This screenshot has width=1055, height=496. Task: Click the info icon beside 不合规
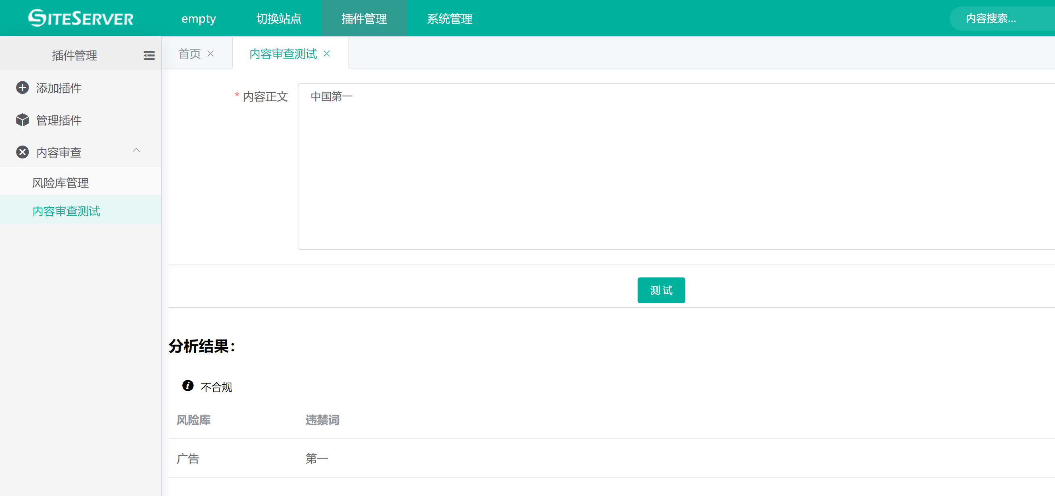[188, 386]
